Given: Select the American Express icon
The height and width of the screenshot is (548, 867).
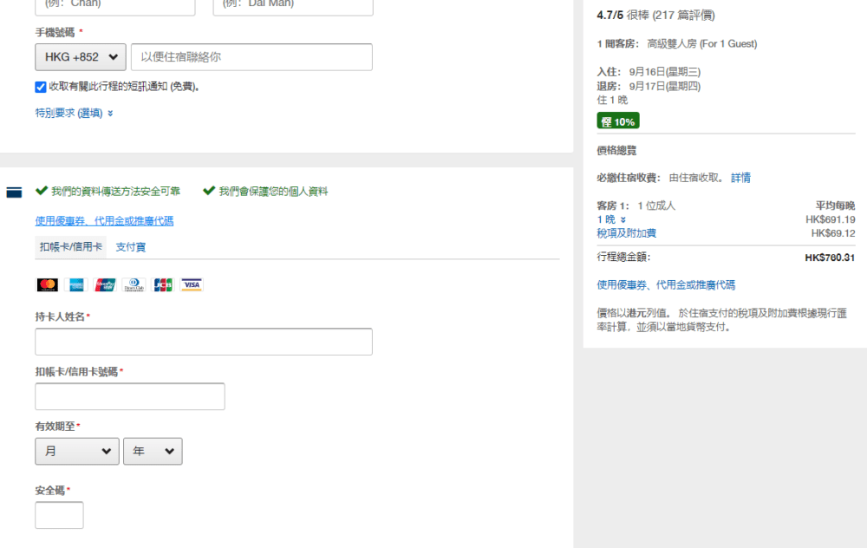Looking at the screenshot, I should coord(76,284).
